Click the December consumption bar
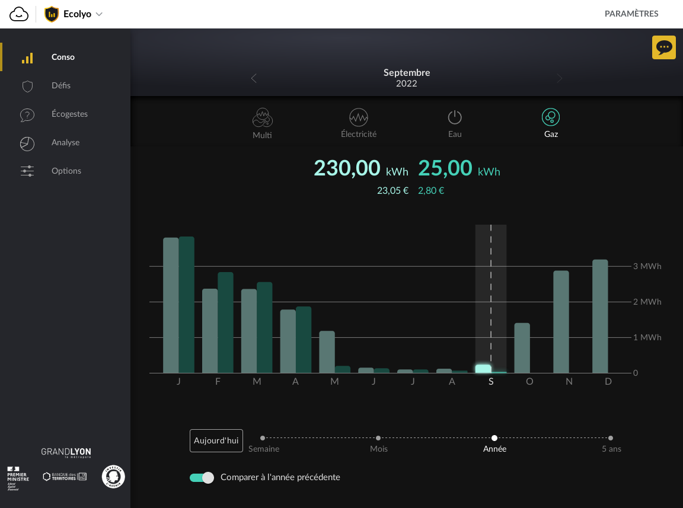The width and height of the screenshot is (683, 508). click(600, 317)
